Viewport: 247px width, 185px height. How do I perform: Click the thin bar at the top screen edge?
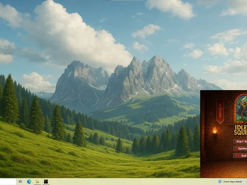123,0
